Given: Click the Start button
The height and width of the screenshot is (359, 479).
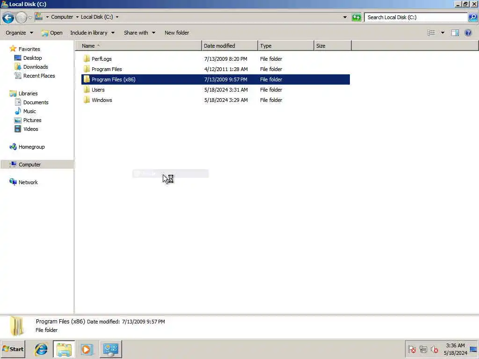Looking at the screenshot, I should [x=13, y=349].
